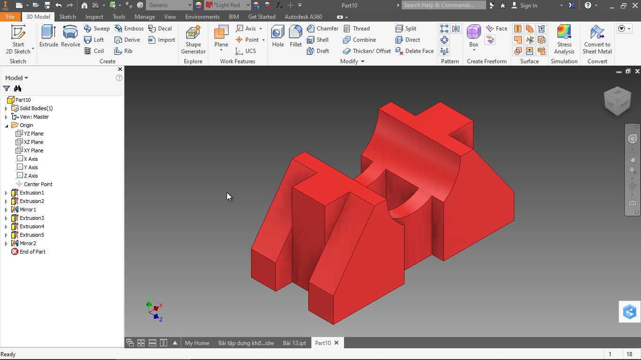This screenshot has height=360, width=641.
Task: Open the Modify panel dropdown
Action: 352,61
